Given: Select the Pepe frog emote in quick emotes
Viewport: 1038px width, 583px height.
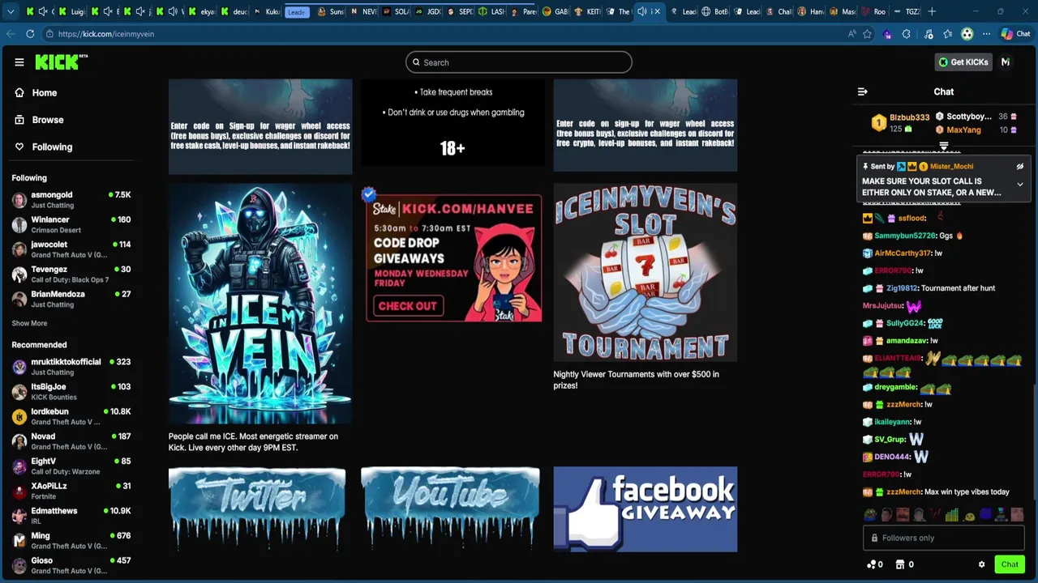Looking at the screenshot, I should pos(871,515).
